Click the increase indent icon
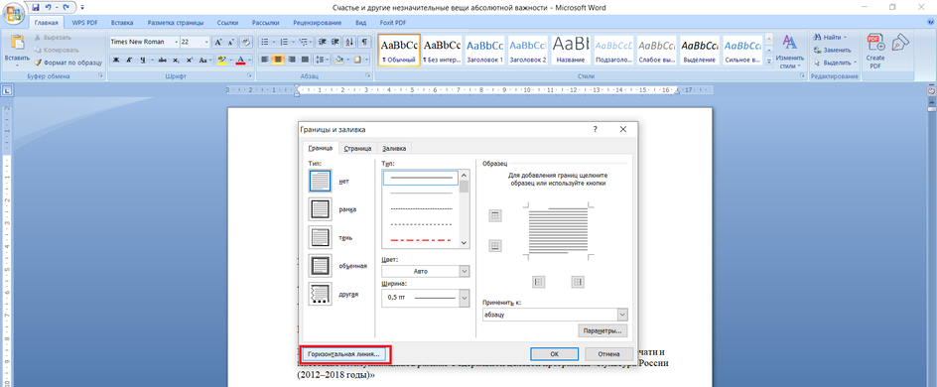Screen dimensions: 937x387 (335, 43)
